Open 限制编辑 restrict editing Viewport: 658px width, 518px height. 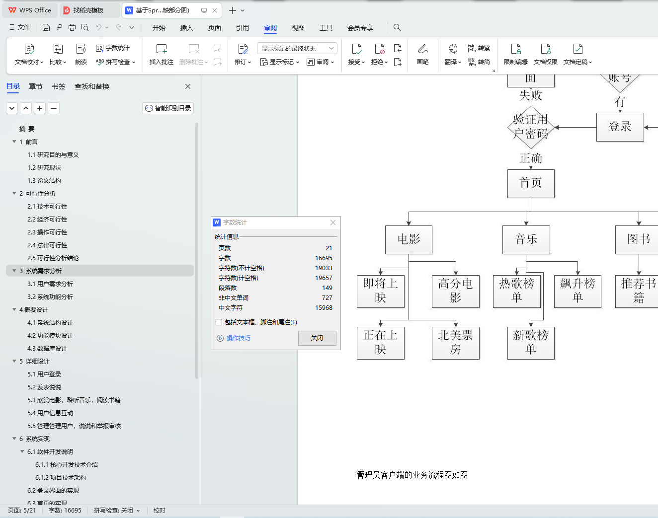tap(516, 54)
